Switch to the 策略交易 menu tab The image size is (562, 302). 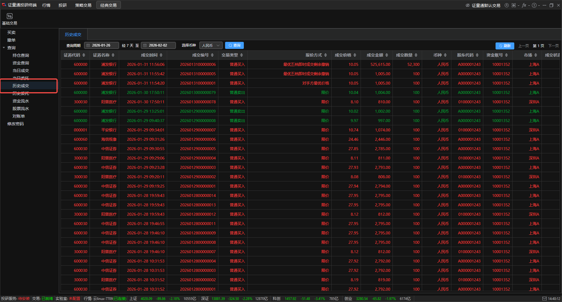[x=83, y=5]
